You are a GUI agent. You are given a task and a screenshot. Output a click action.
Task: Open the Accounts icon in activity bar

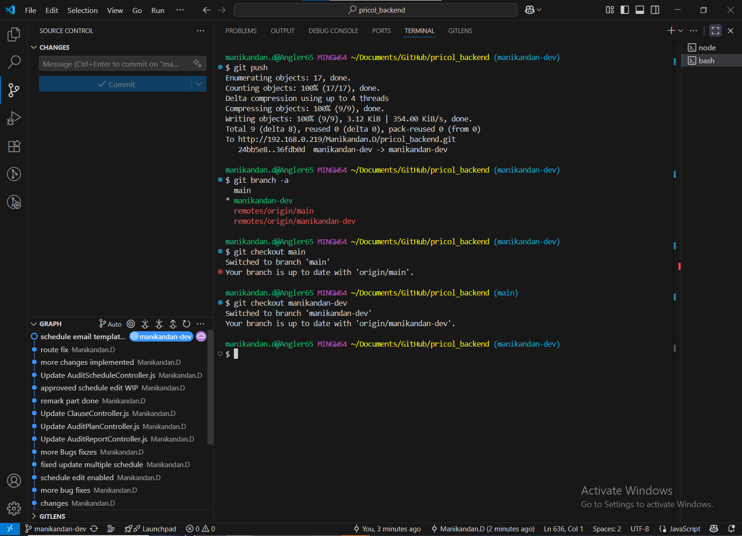point(14,481)
